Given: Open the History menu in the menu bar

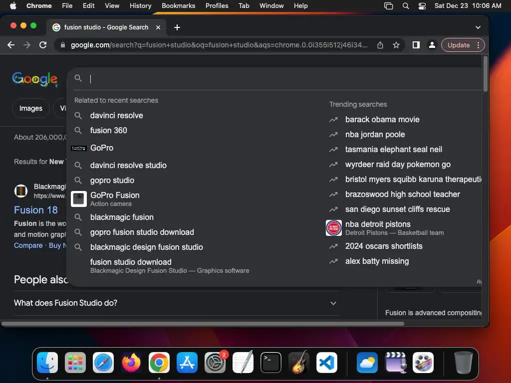Looking at the screenshot, I should coord(140,6).
